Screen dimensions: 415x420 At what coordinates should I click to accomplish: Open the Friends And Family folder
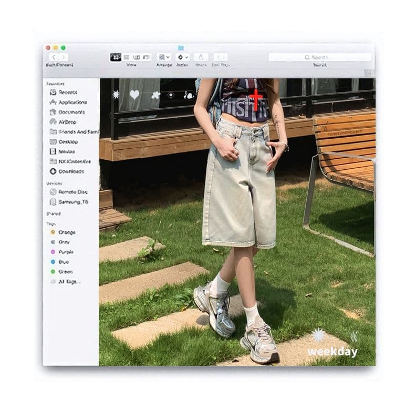(74, 132)
